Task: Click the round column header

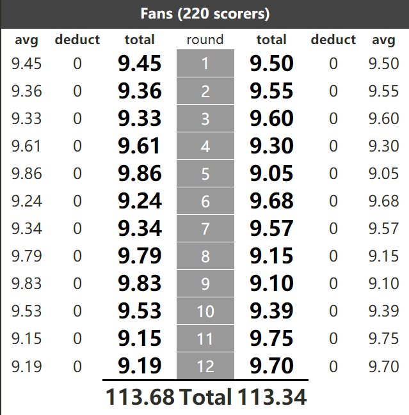Action: pos(205,40)
